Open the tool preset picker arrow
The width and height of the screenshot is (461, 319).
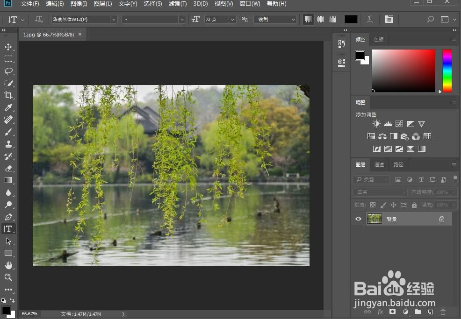22,20
